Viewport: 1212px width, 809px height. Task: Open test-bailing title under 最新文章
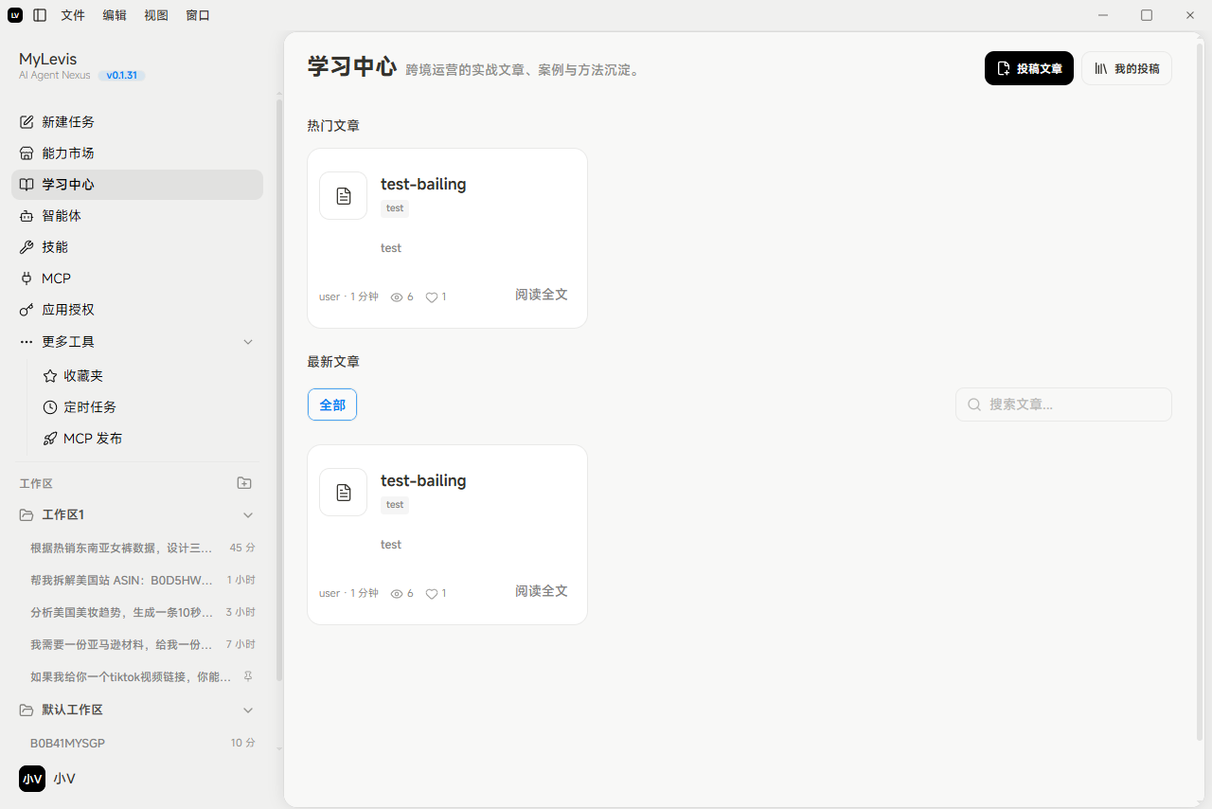423,480
